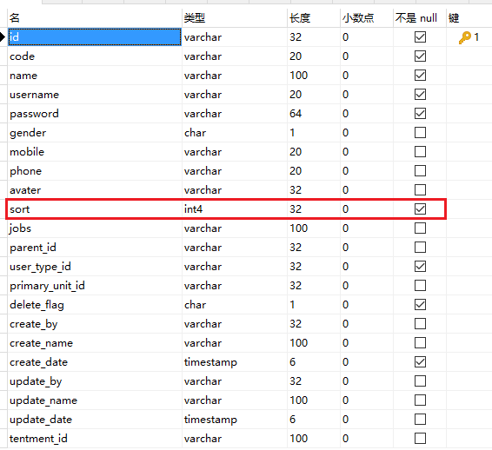Enable not null for create_name field
The height and width of the screenshot is (450, 492).
(420, 343)
